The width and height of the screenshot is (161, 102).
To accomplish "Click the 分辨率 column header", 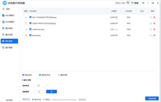I will click(x=114, y=11).
